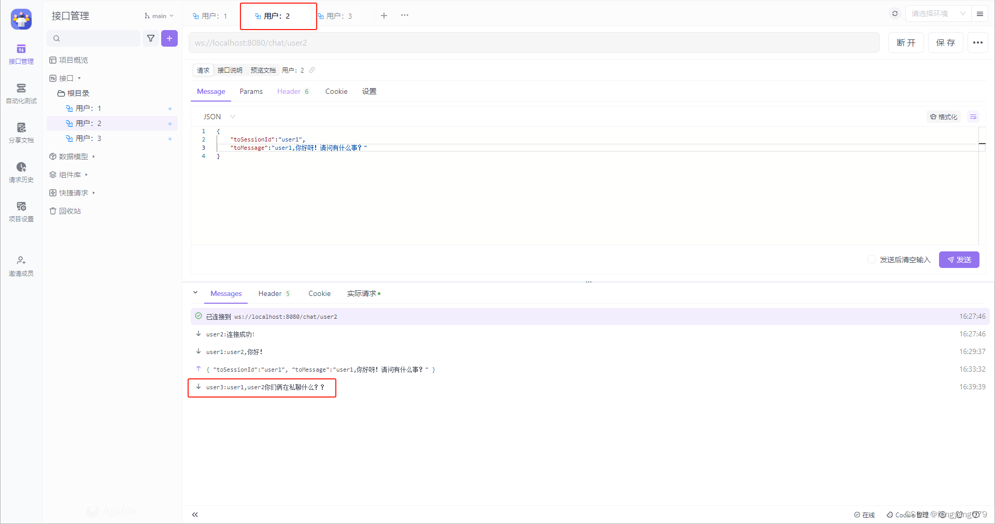Screen dimensions: 995x524
Task: Click 保存 save button
Action: click(946, 43)
